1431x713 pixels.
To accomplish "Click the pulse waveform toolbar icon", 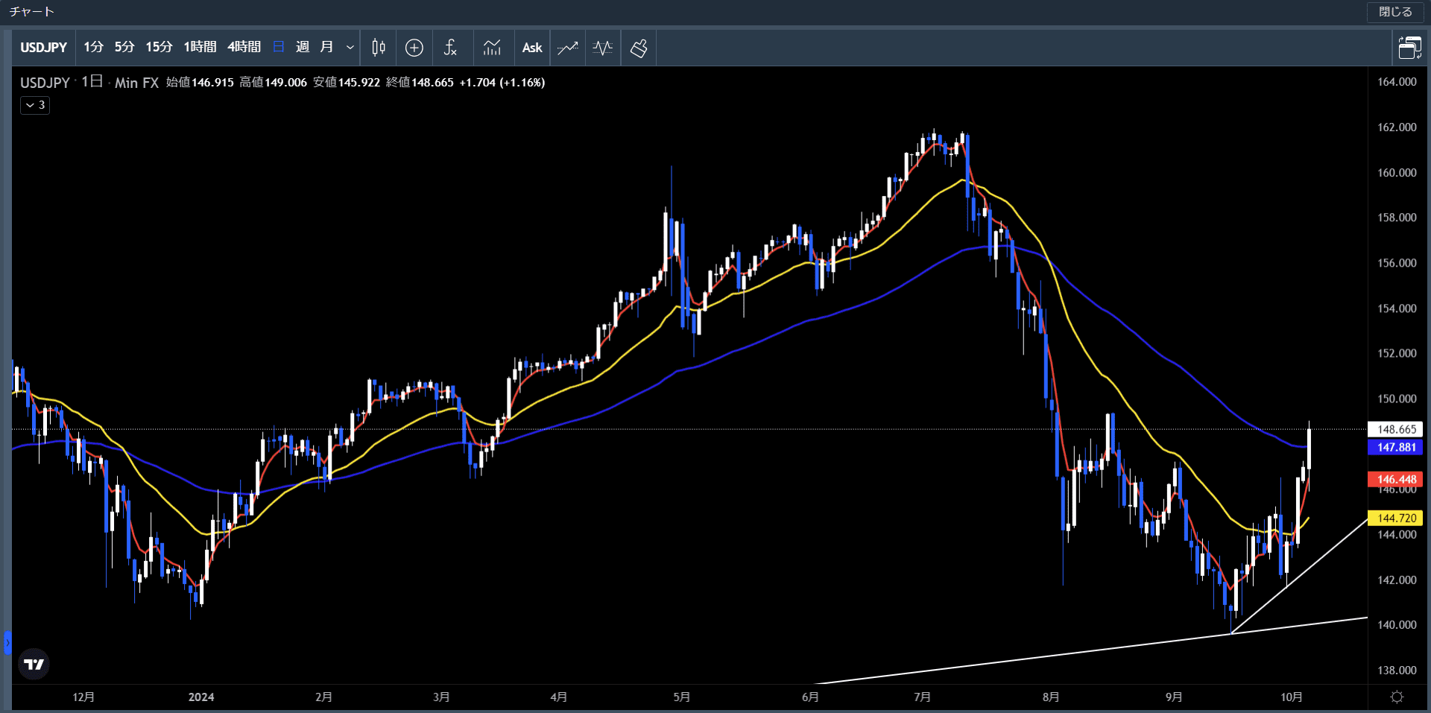I will click(602, 48).
